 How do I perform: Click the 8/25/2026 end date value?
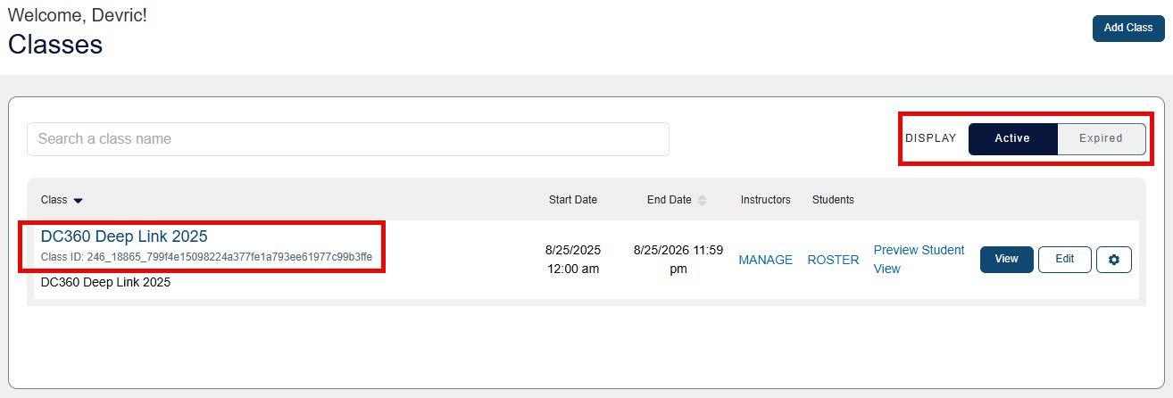(678, 259)
